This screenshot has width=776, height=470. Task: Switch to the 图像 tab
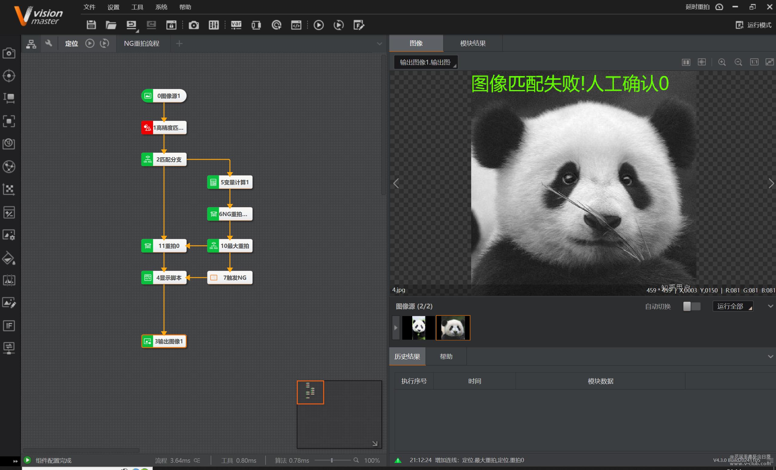point(416,43)
